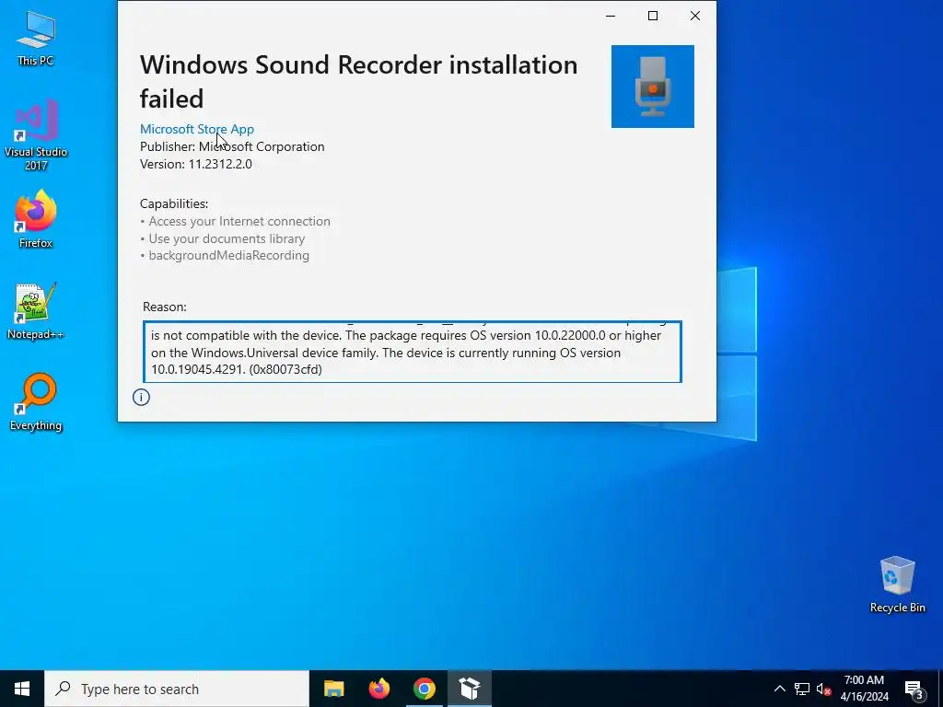
Task: Click the info icon below the Reason box
Action: (141, 397)
